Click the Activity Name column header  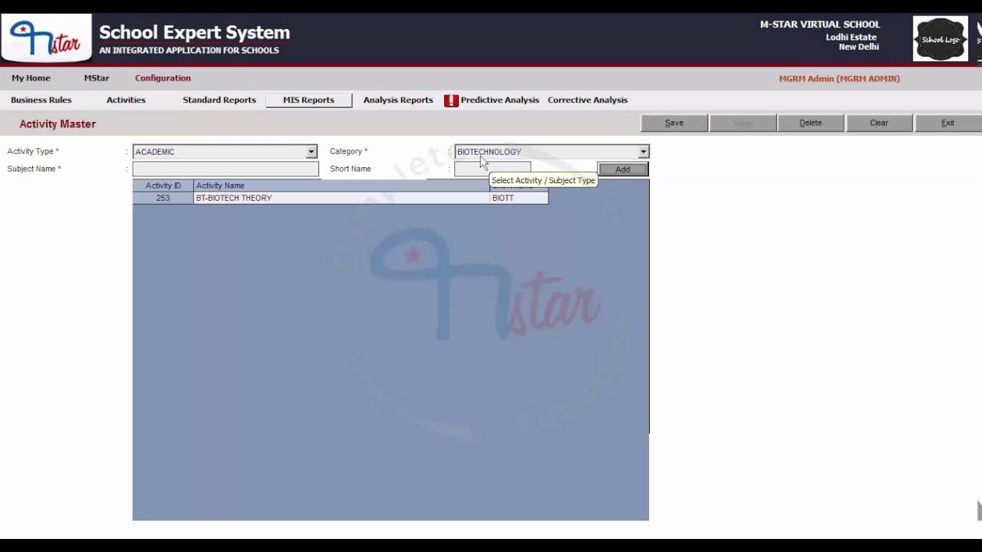341,186
